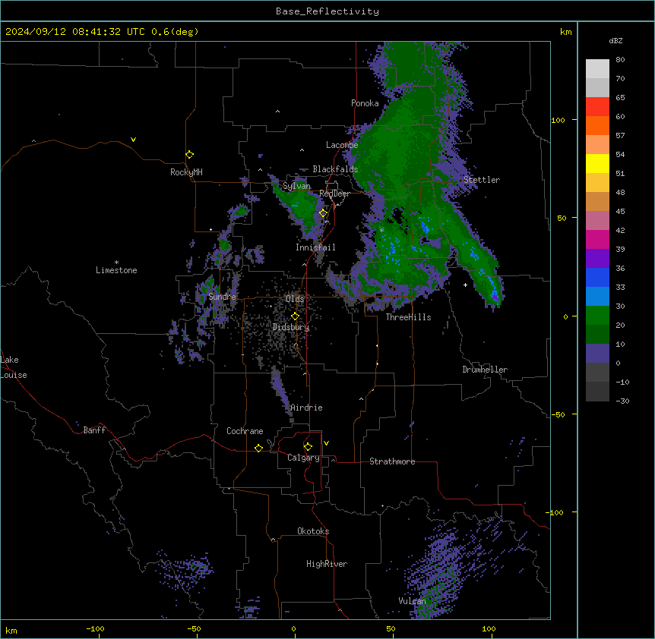Click the HighRiver town label
The image size is (655, 639).
point(327,564)
